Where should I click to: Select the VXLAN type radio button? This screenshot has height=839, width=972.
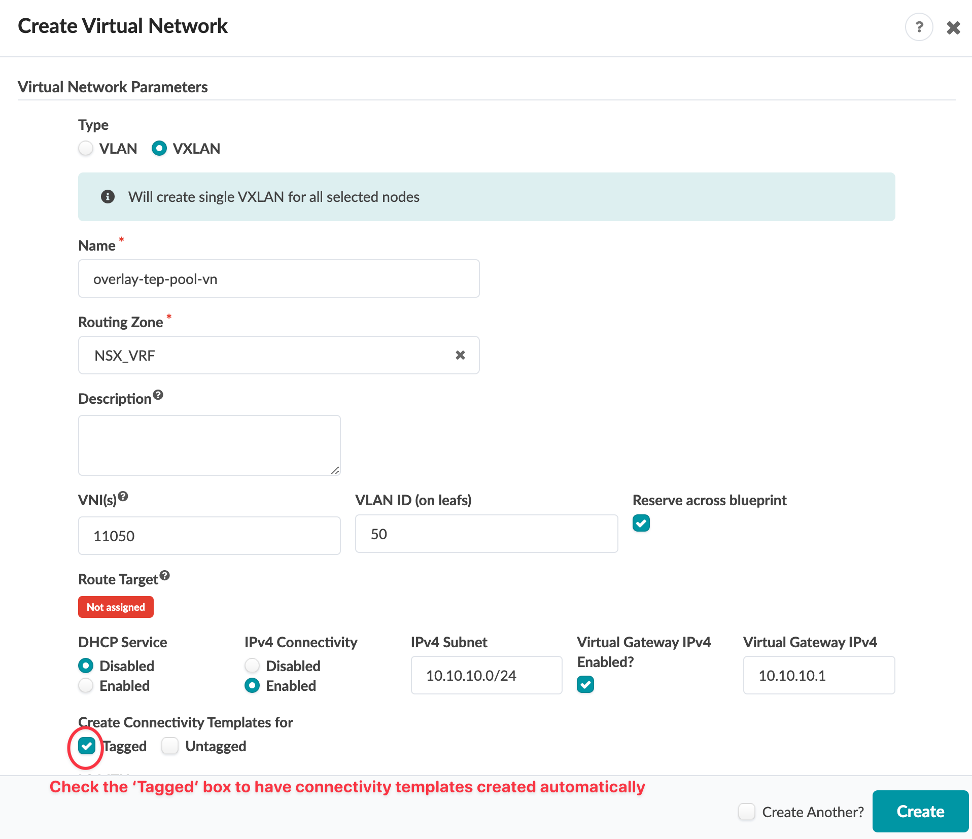click(x=159, y=149)
